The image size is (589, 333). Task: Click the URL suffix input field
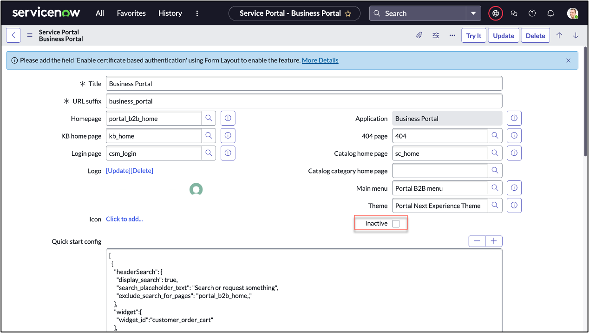pyautogui.click(x=304, y=101)
